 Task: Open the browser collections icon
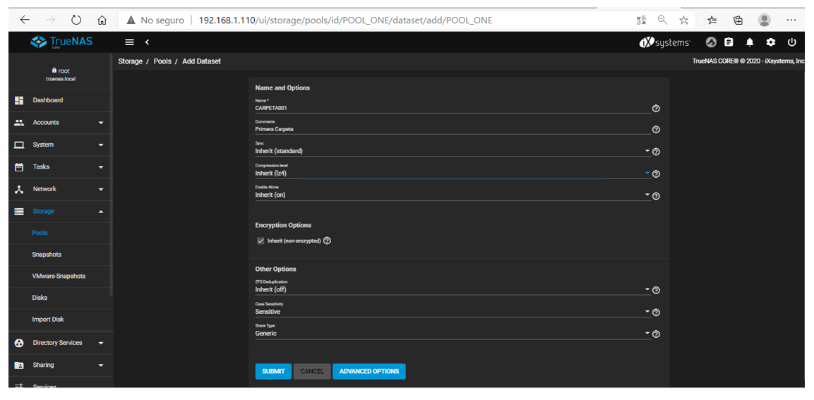click(738, 20)
